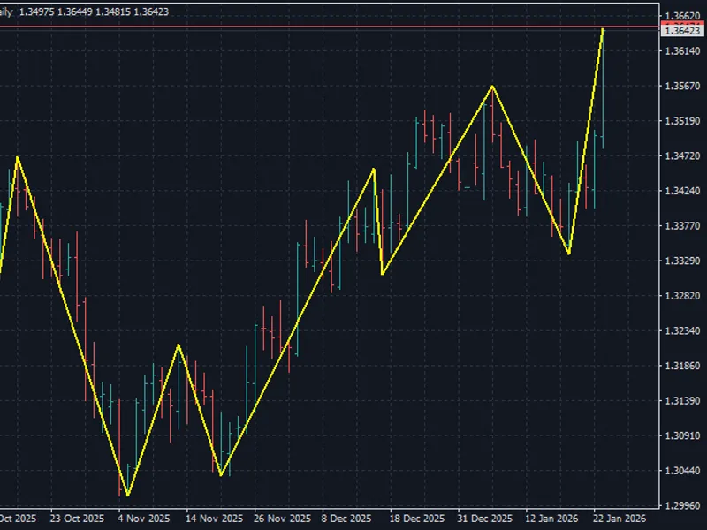Click the 1.34720 price axis label
Viewport: 707px width, 530px height.
(x=682, y=156)
